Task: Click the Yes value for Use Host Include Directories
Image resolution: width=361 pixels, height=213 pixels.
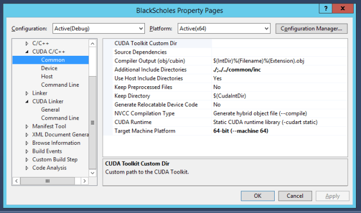Action: point(217,78)
